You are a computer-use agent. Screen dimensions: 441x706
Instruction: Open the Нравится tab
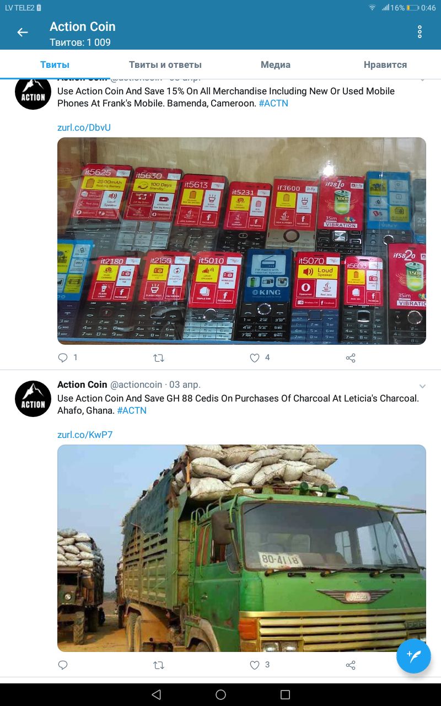coord(385,65)
